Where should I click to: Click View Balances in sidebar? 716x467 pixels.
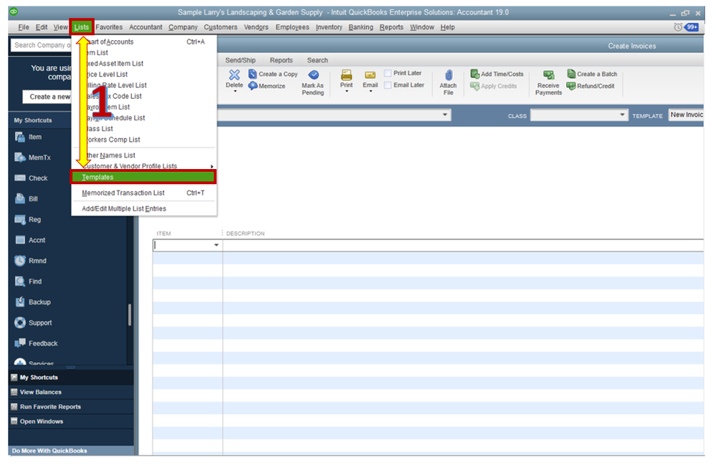pyautogui.click(x=71, y=392)
